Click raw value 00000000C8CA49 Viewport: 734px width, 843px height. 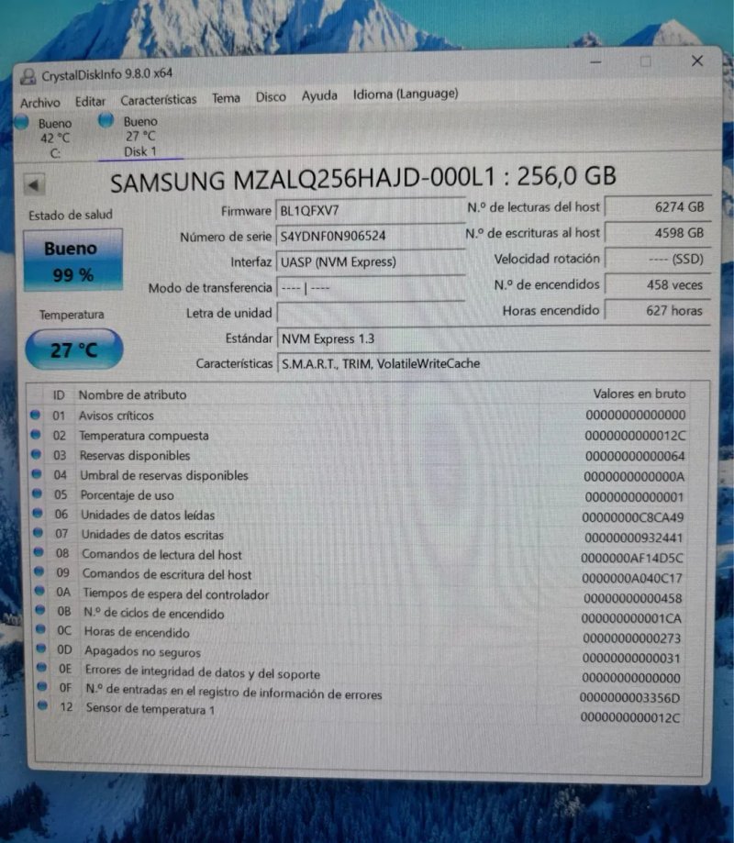633,517
